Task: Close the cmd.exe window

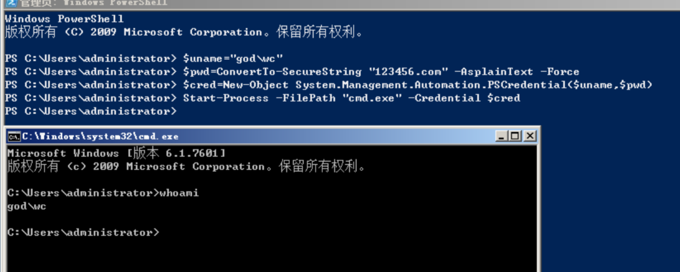Action: 529,136
